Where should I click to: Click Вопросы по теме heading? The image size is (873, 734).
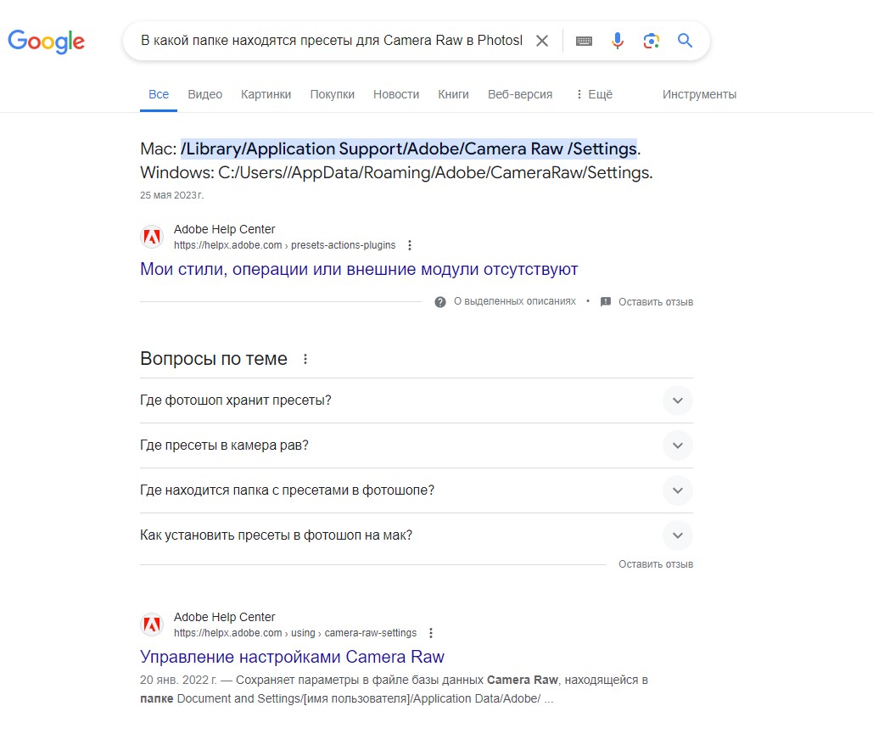214,359
